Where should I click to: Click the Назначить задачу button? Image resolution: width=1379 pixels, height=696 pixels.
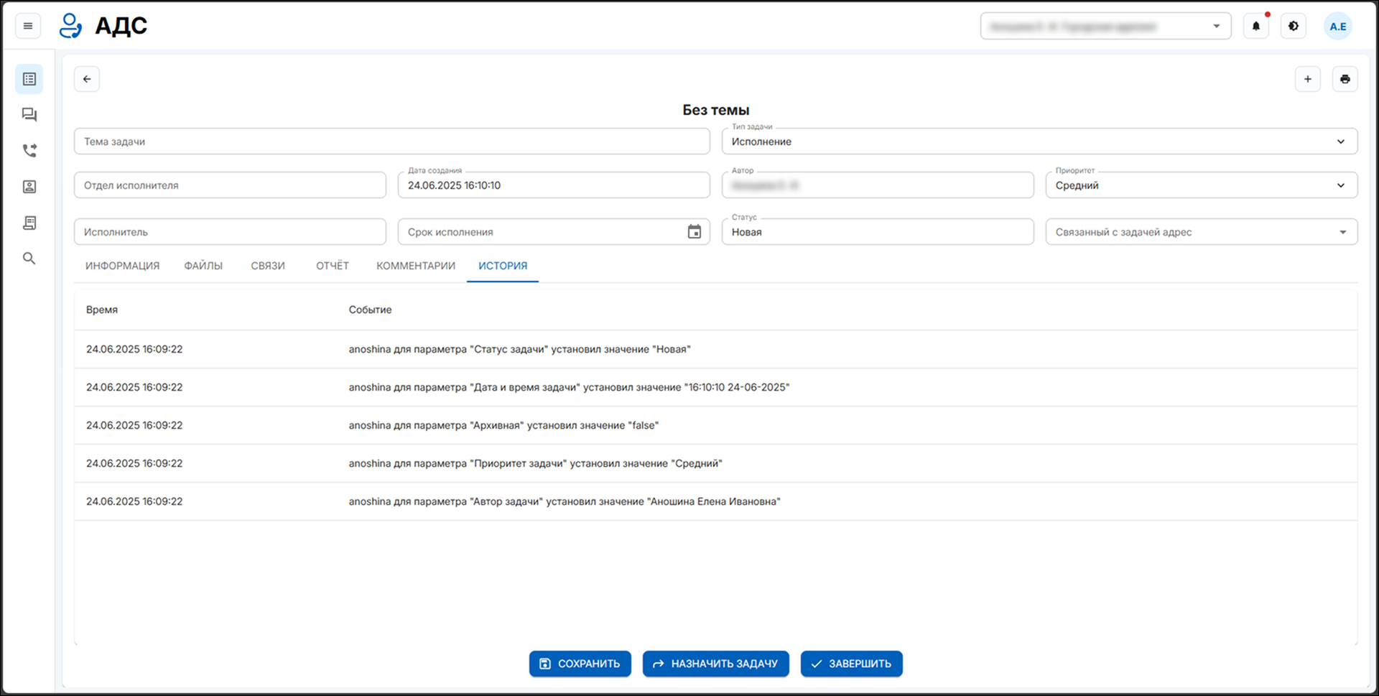point(715,664)
